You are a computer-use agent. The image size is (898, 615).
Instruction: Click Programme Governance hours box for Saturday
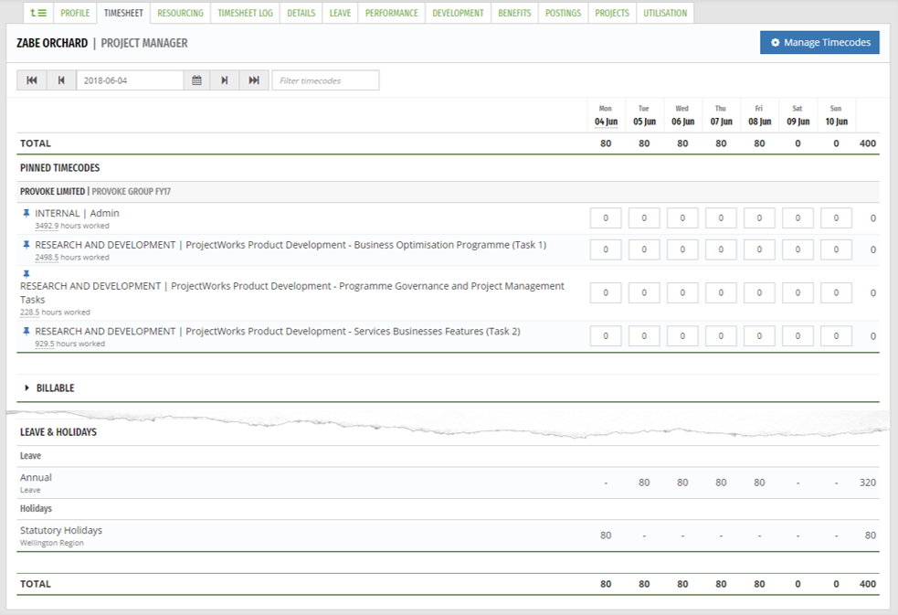[x=798, y=293]
